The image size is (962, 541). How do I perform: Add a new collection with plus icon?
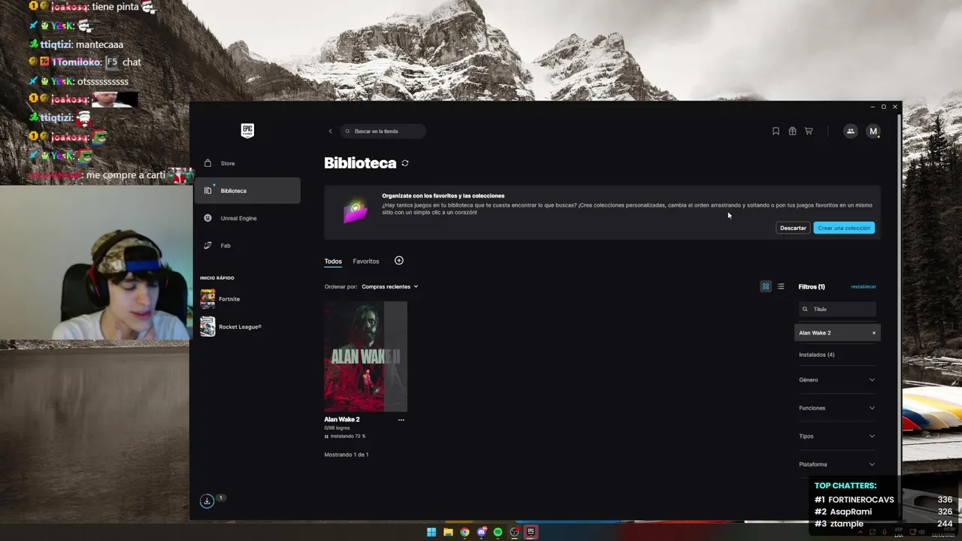(x=399, y=261)
